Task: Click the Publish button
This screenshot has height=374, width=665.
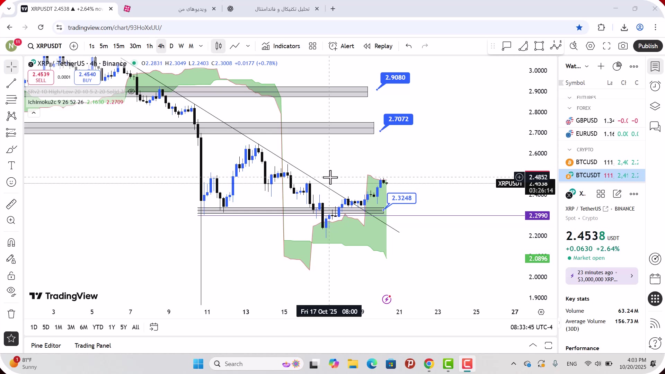Action: (x=648, y=46)
